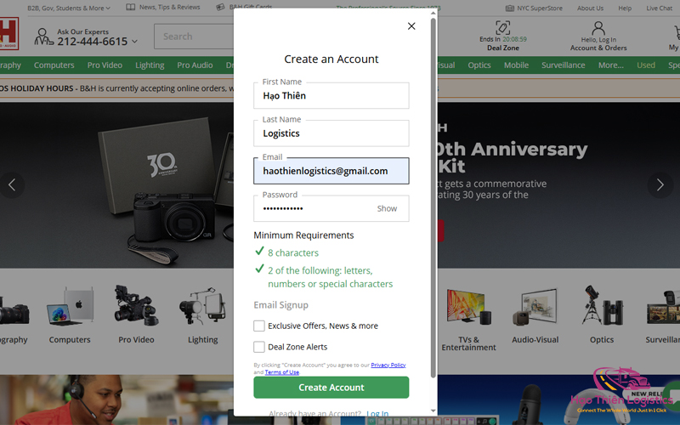Click the Pro Video category thumbnail
Screen dimensions: 680x425
point(136,306)
